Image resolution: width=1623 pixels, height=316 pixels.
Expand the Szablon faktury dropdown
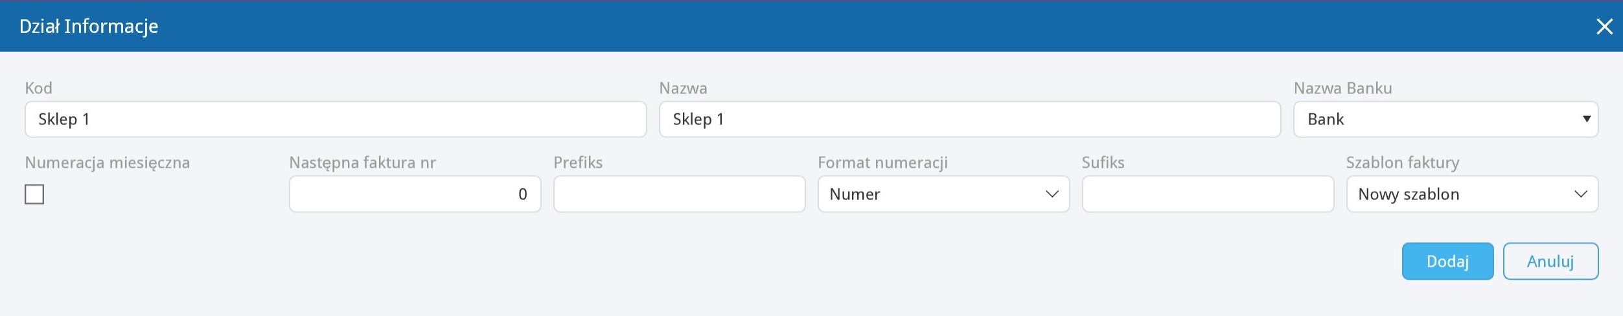pos(1472,194)
